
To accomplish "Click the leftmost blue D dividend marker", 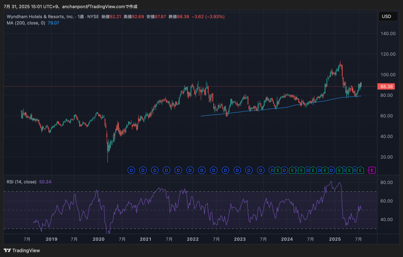I will (131, 170).
